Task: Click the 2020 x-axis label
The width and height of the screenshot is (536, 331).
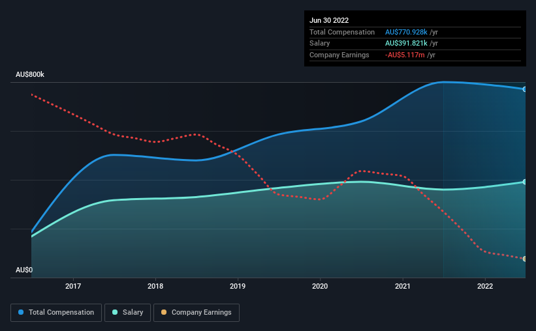Action: 320,286
